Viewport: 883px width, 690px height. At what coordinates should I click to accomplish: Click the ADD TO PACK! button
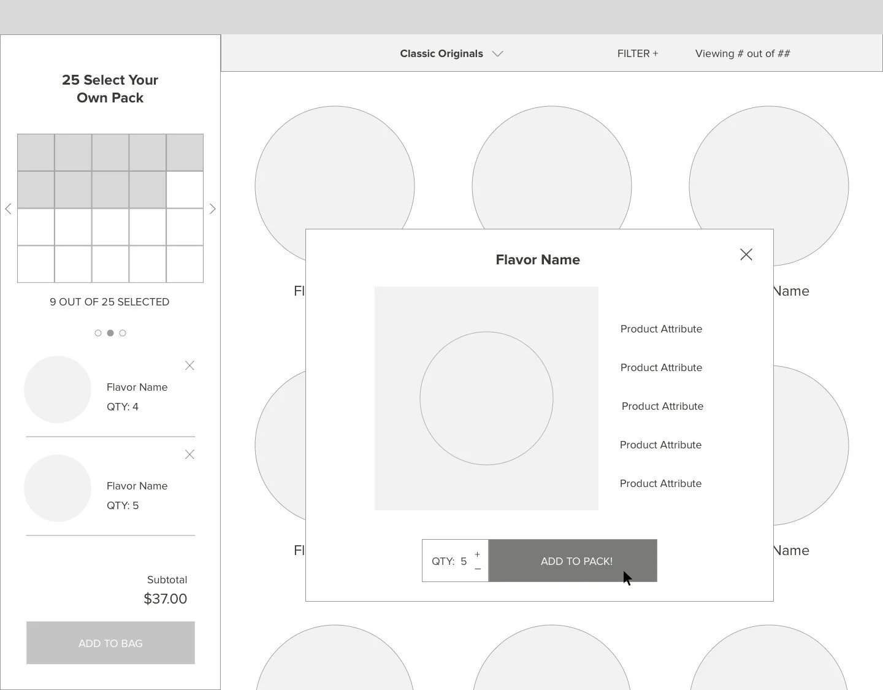click(x=573, y=561)
